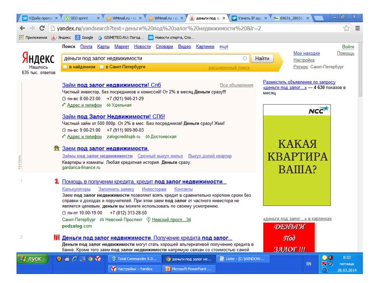Launch Yandex browser from quick launch
The image size is (377, 283).
[x=98, y=259]
